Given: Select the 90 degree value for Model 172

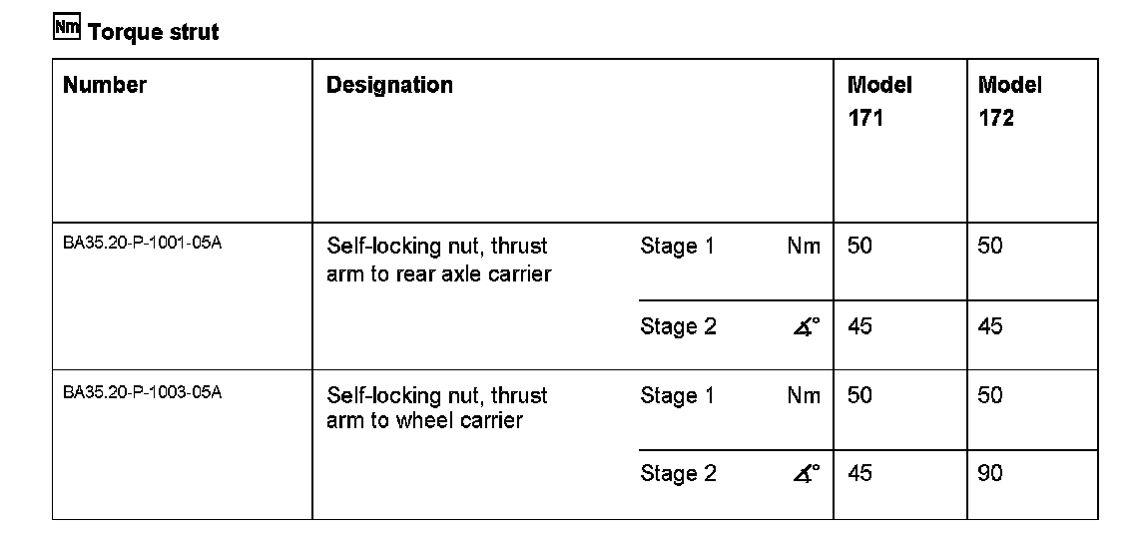Looking at the screenshot, I should point(991,473).
